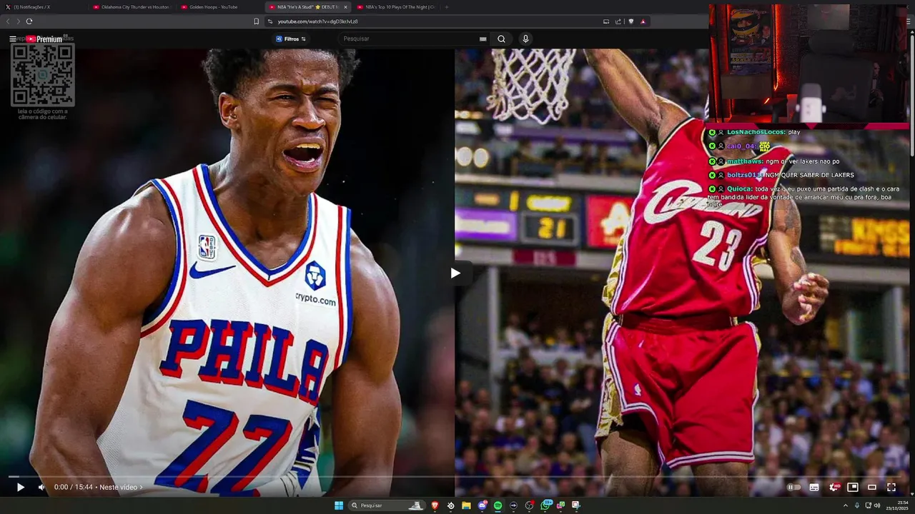The height and width of the screenshot is (514, 915).
Task: Open Spotify from taskbar
Action: [498, 505]
